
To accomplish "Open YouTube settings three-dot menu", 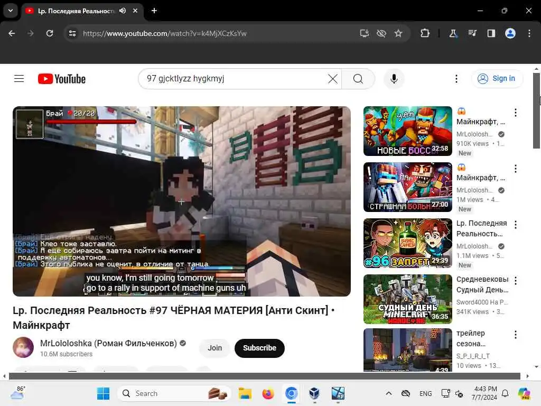I will point(456,79).
